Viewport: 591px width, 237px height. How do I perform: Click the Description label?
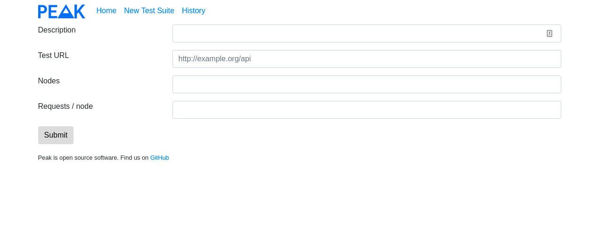click(57, 30)
